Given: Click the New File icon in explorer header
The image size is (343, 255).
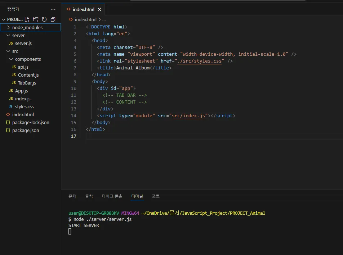Looking at the screenshot, I should pos(27,19).
